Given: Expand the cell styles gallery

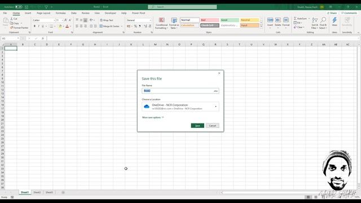Looking at the screenshot, I should pyautogui.click(x=261, y=27).
